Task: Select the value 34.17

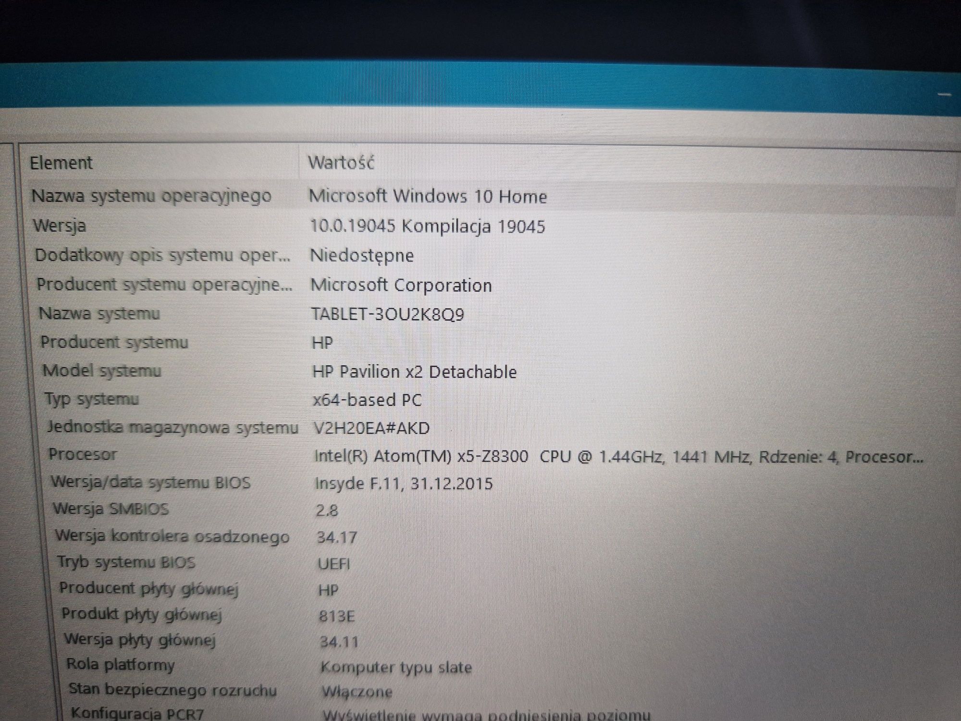Action: click(x=337, y=537)
